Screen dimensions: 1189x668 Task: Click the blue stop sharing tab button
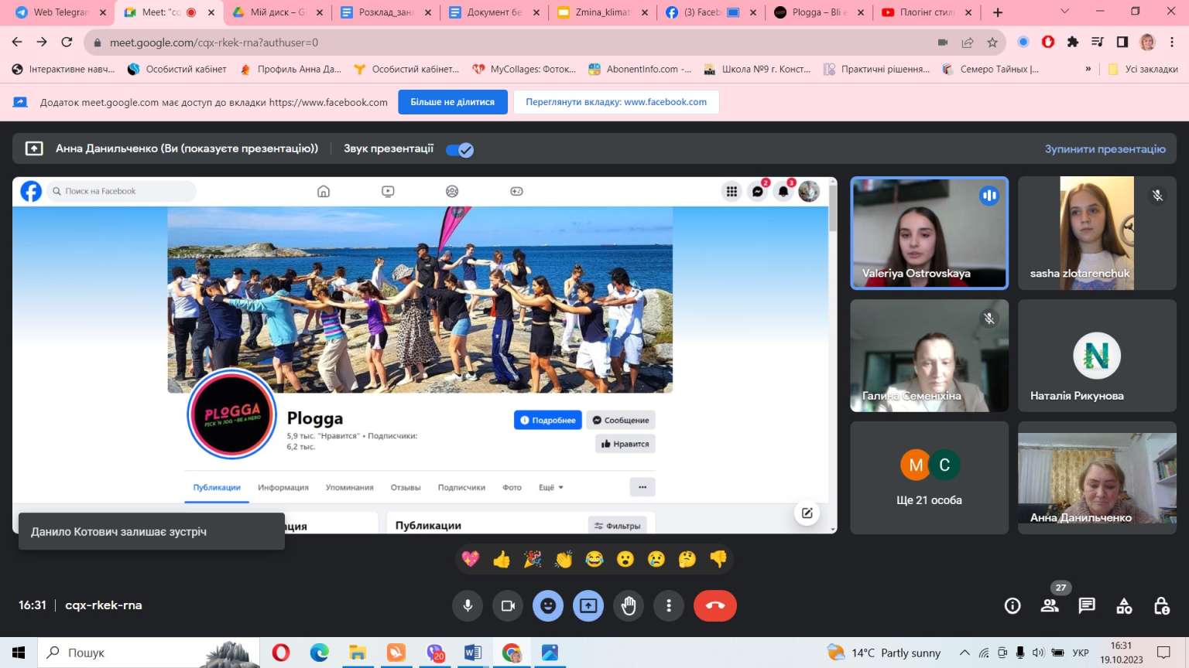[453, 102]
